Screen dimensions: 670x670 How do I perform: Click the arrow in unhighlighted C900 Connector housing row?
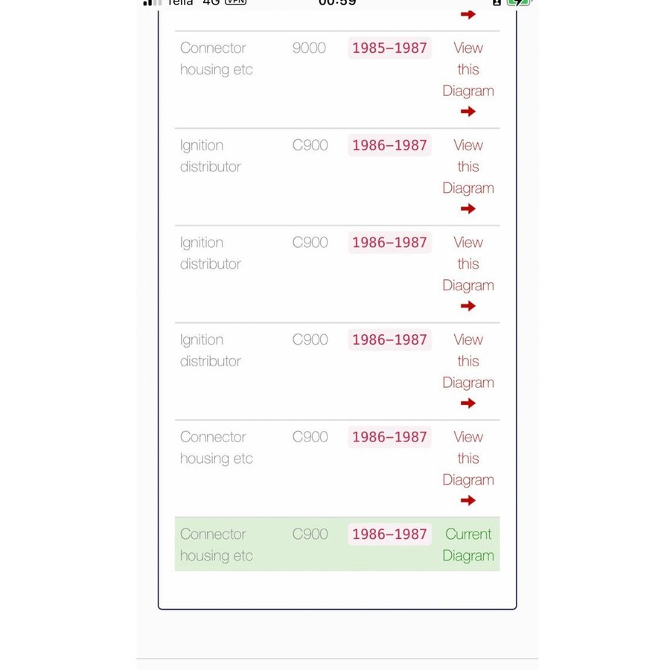tap(468, 501)
